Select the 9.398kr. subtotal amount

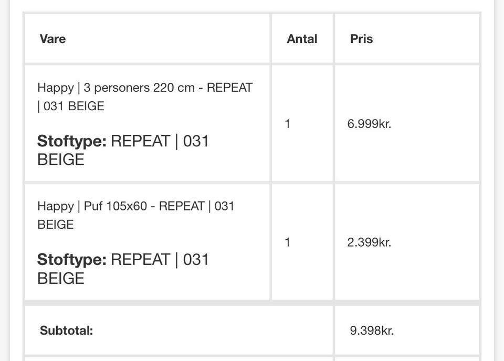(x=372, y=331)
